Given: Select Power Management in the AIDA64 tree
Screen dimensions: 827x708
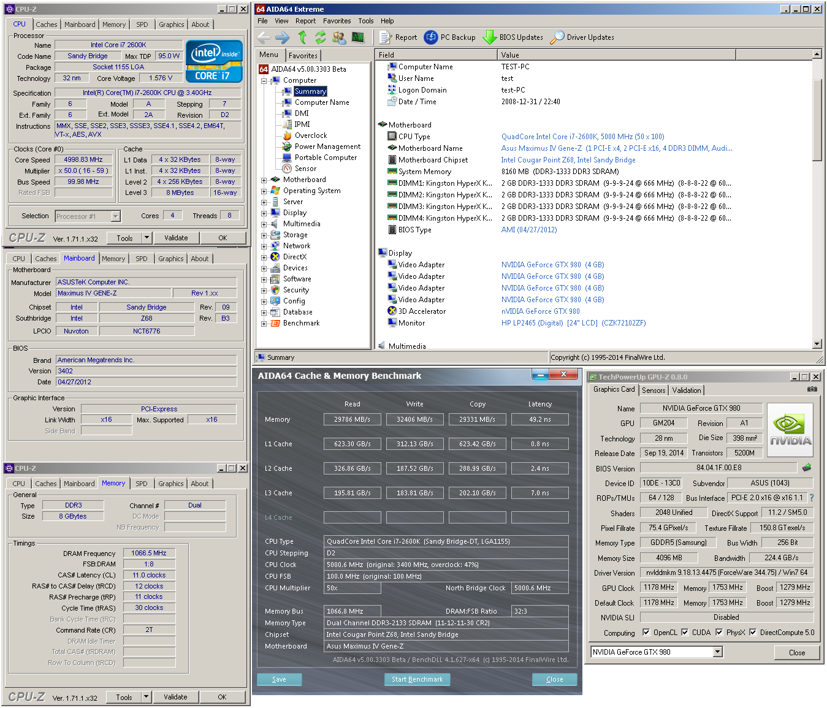Looking at the screenshot, I should [321, 147].
